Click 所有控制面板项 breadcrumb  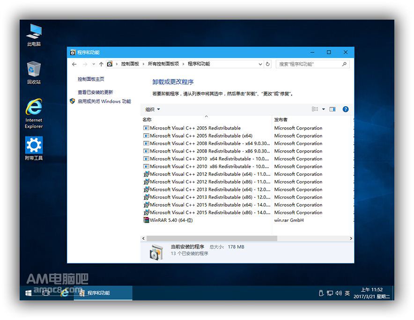[163, 64]
